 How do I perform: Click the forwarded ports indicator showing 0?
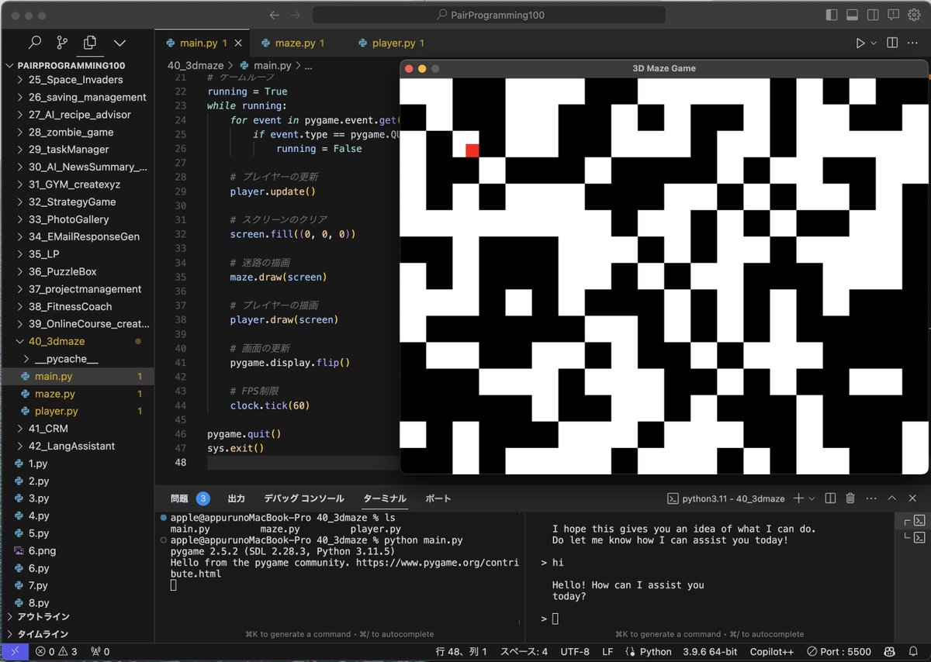click(x=100, y=652)
